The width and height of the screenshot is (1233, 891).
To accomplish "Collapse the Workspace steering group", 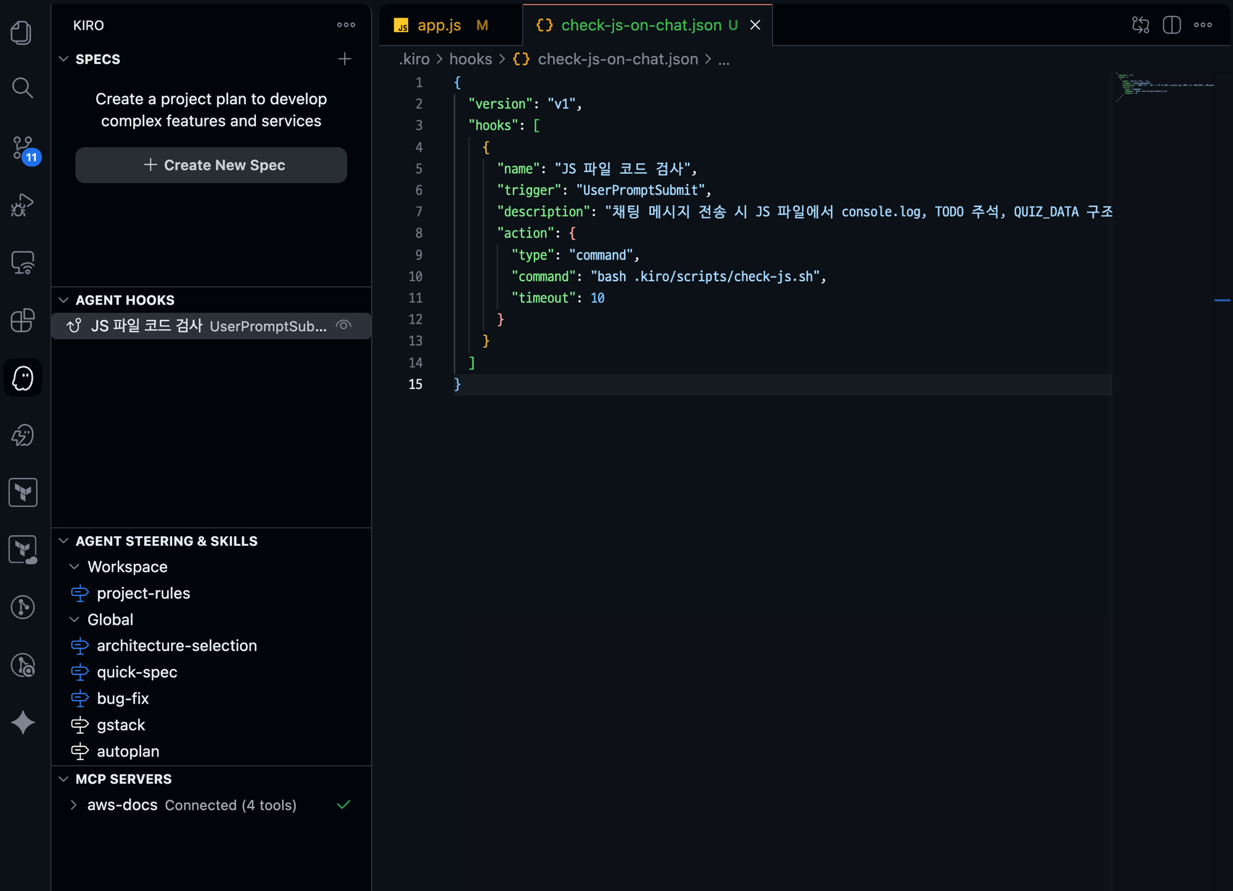I will [74, 567].
